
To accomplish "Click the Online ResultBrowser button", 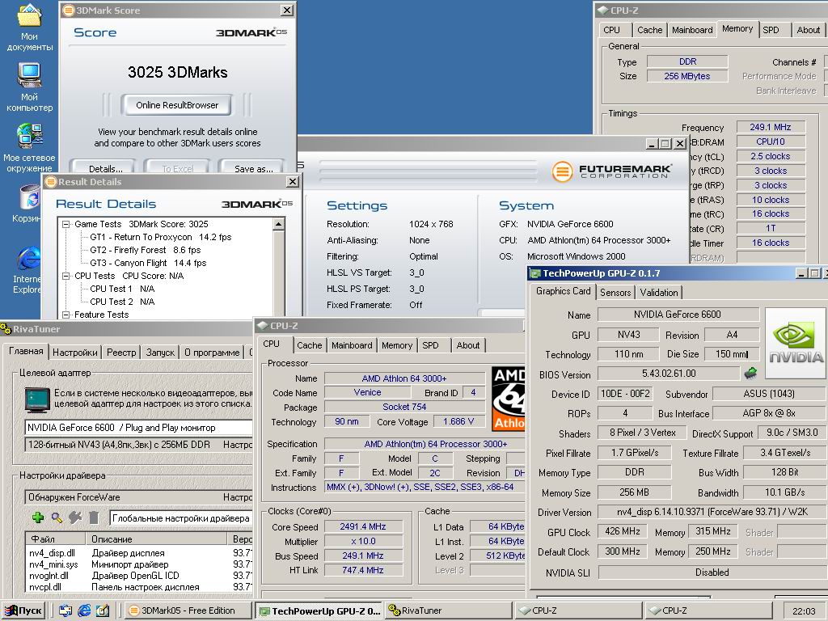I will pos(177,105).
